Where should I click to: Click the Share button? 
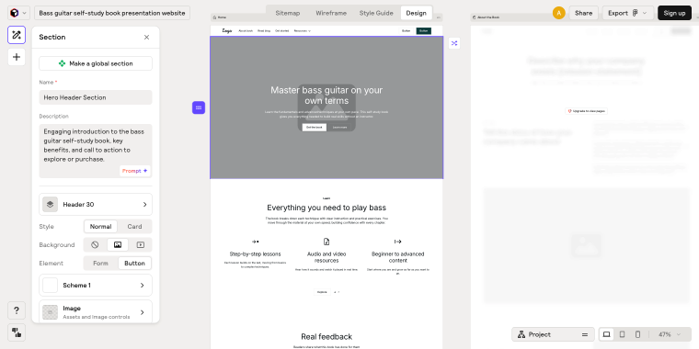(x=583, y=13)
